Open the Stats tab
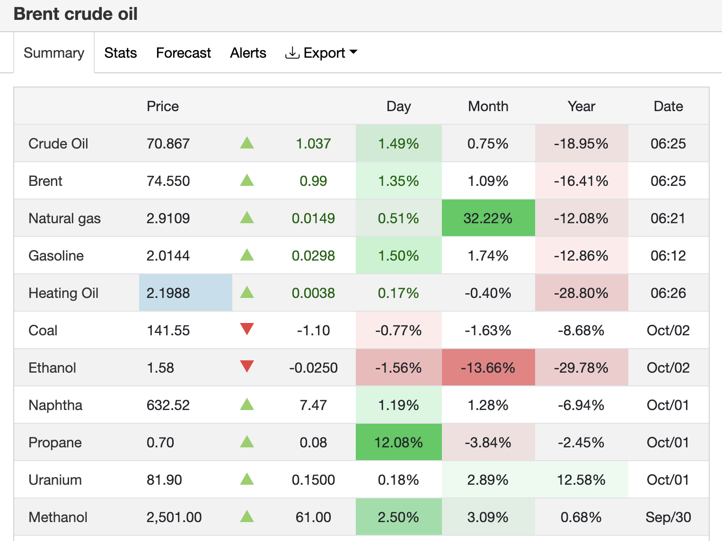This screenshot has height=541, width=722. (x=121, y=52)
